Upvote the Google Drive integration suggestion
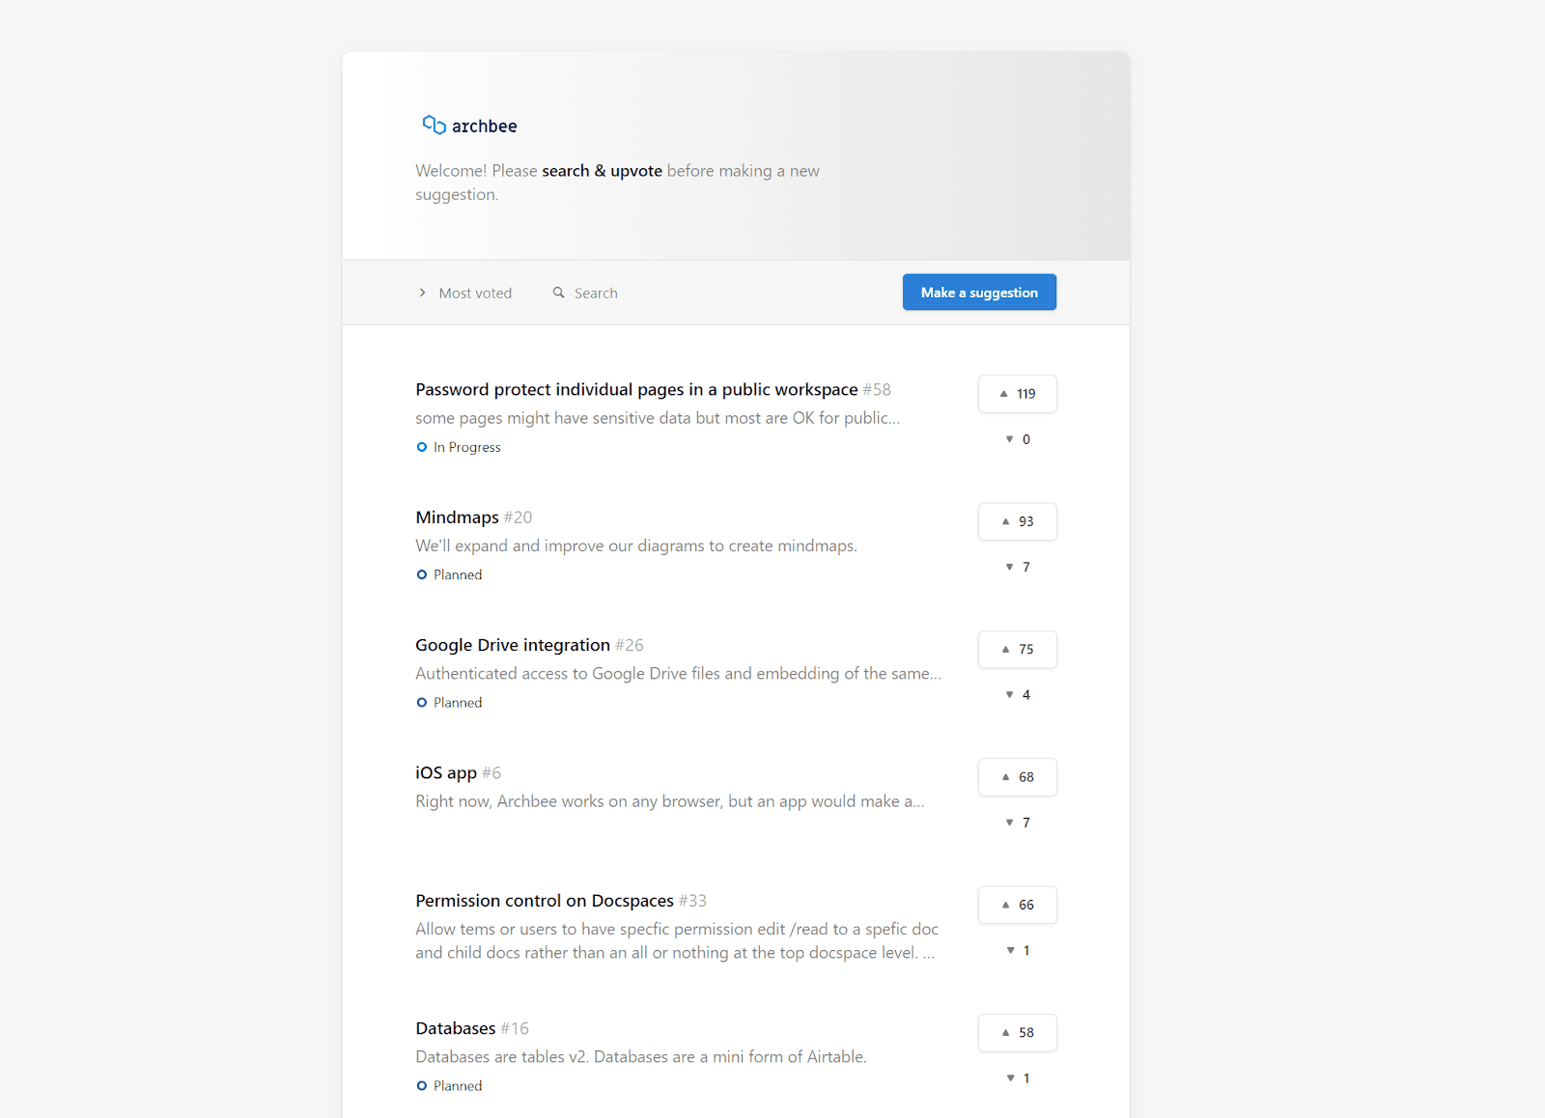The height and width of the screenshot is (1118, 1545). [x=1017, y=650]
